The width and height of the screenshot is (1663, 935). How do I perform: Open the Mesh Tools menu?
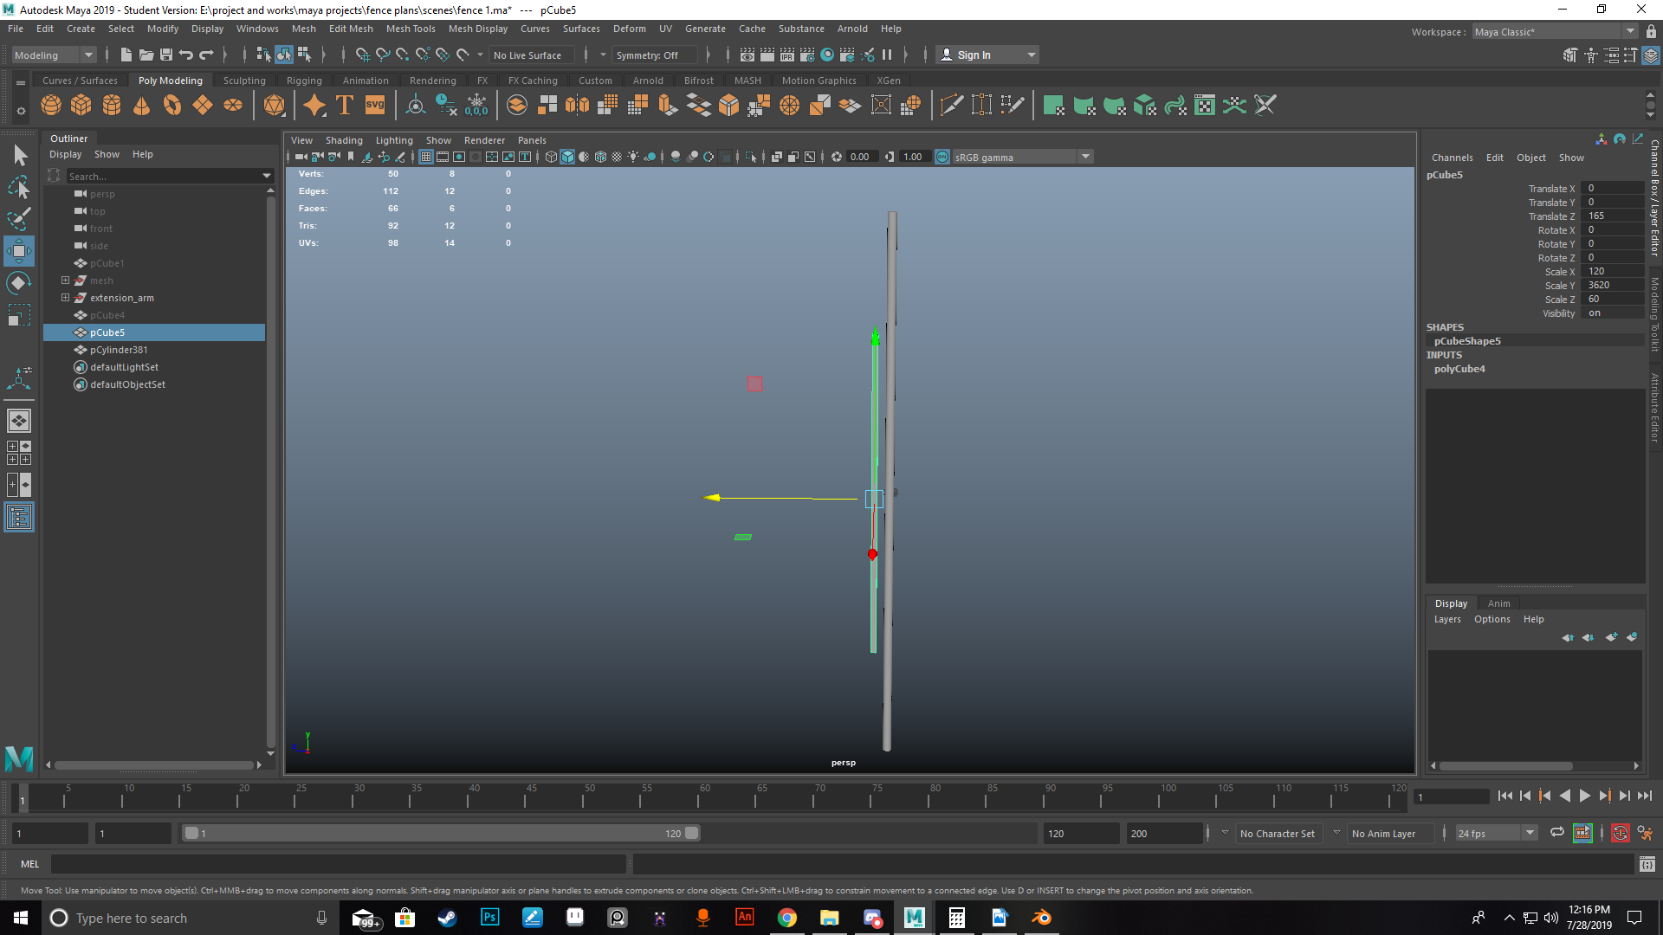[411, 29]
